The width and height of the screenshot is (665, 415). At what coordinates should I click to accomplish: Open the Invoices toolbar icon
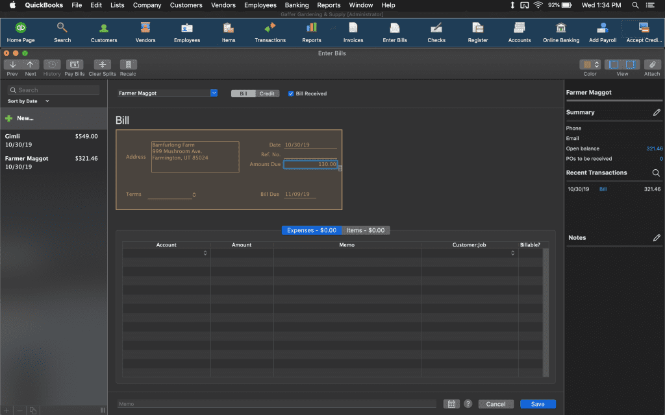coord(353,32)
